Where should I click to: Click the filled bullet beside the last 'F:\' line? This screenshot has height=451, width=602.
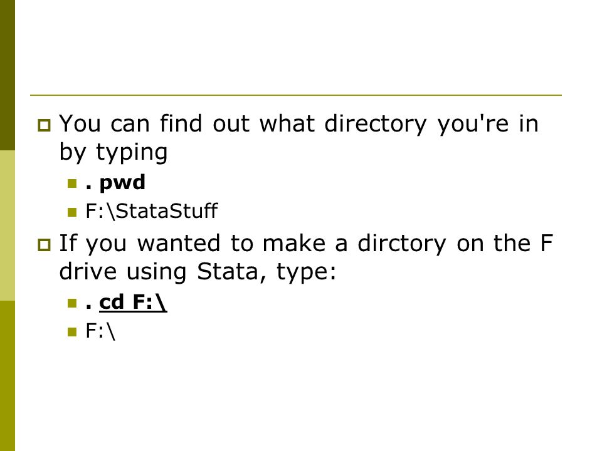point(72,332)
